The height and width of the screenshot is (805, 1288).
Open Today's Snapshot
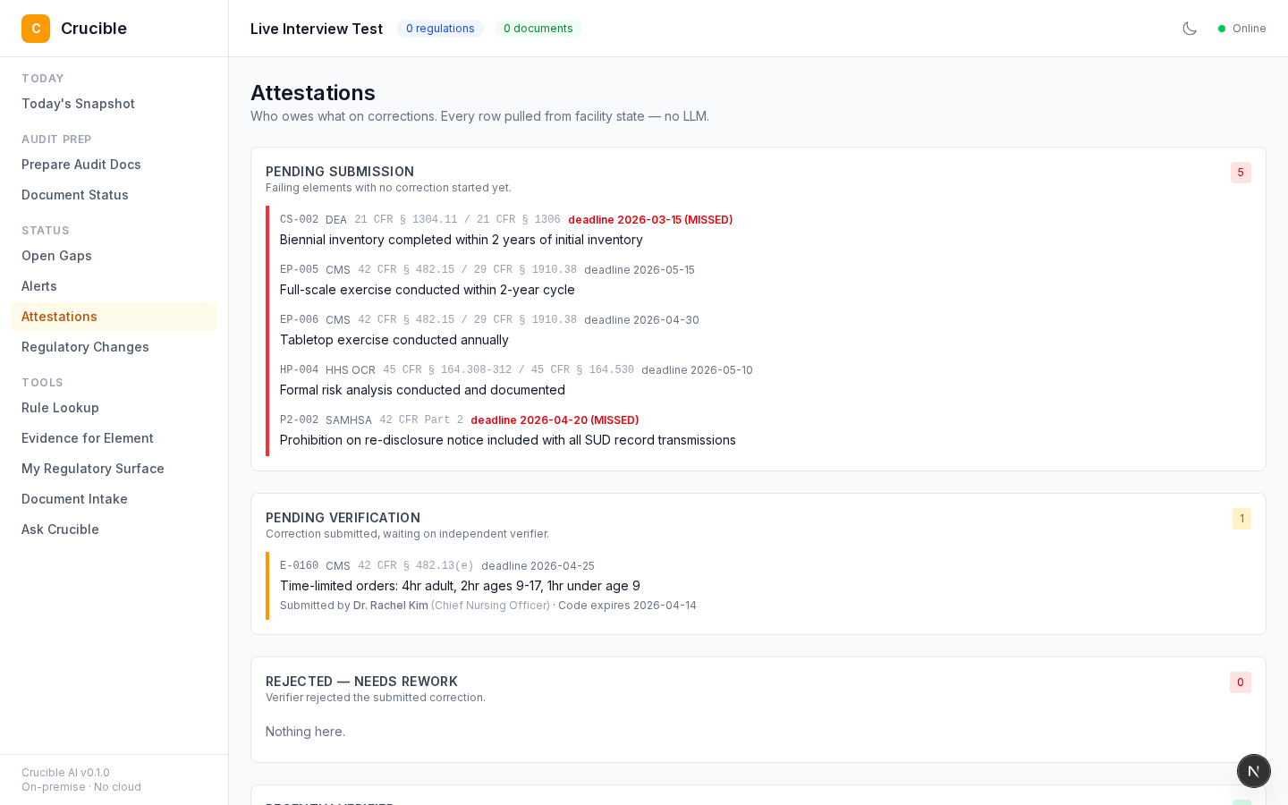tap(78, 104)
